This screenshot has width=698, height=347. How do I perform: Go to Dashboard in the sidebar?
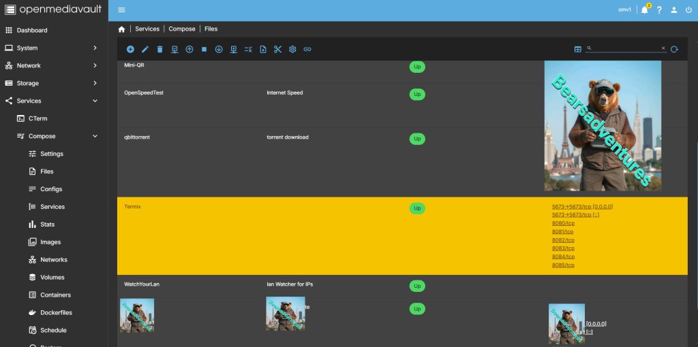tap(32, 30)
